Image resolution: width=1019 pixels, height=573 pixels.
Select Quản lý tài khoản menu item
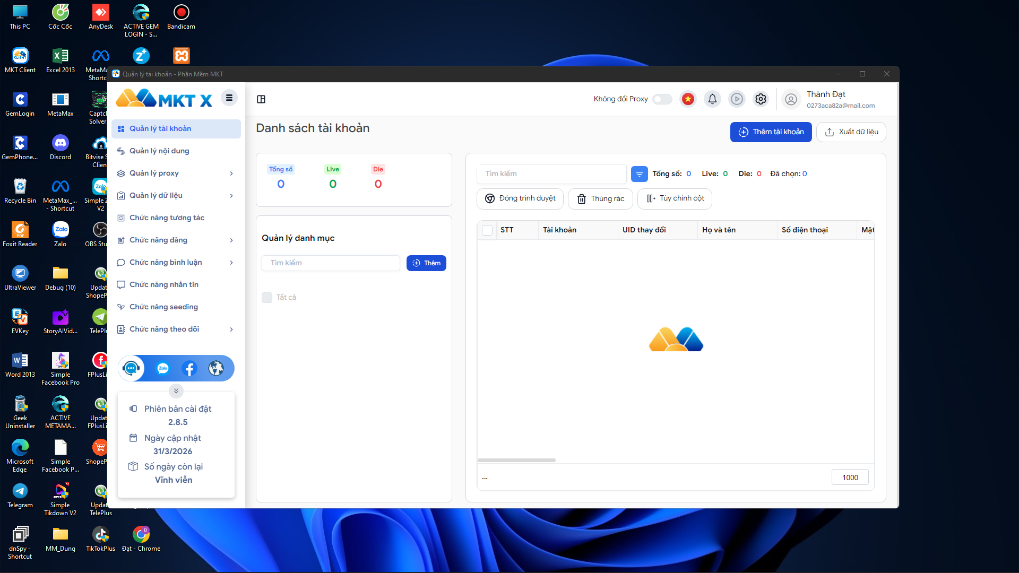[x=176, y=129]
